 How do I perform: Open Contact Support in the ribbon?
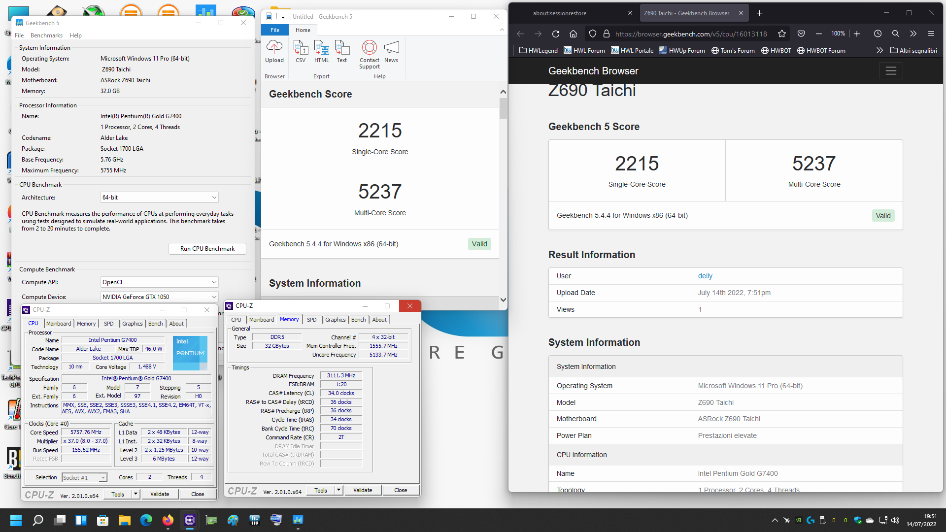point(370,55)
